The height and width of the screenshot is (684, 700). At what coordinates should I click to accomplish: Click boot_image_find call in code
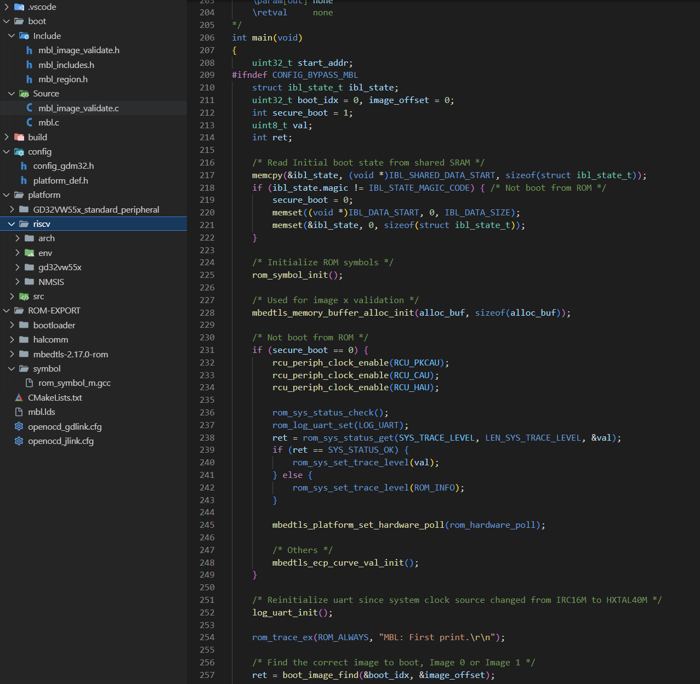click(321, 675)
